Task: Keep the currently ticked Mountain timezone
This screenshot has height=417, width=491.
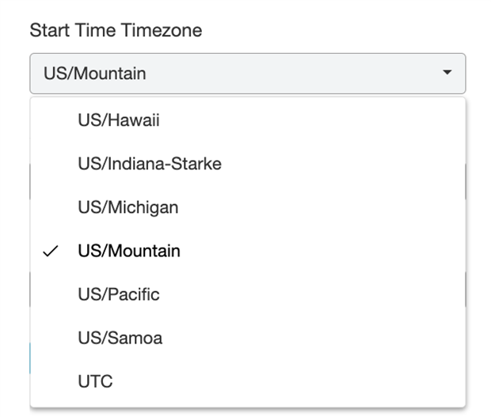Action: point(128,252)
